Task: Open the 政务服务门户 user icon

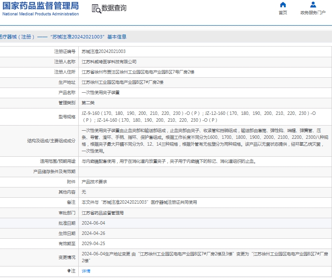Action: coord(313,5)
